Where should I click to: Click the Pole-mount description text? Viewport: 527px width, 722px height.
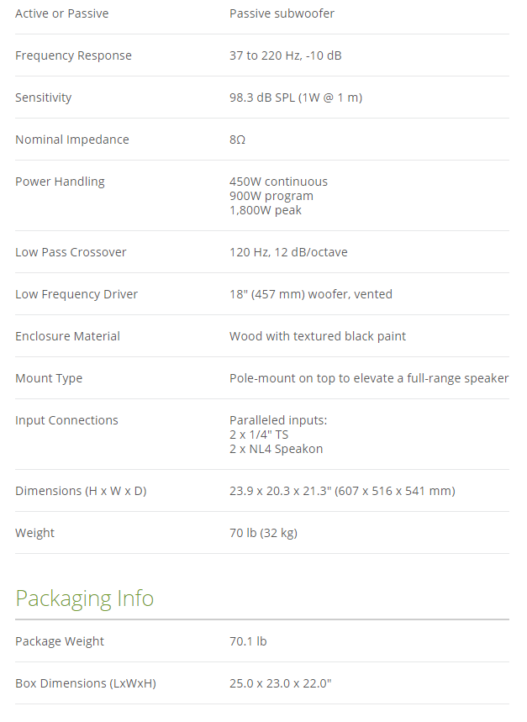pyautogui.click(x=369, y=378)
